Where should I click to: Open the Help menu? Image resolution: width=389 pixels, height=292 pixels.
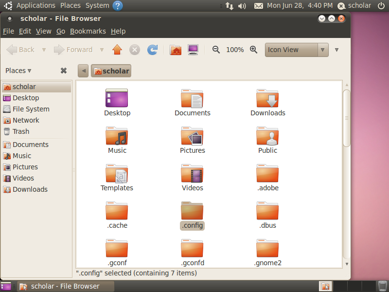click(118, 31)
